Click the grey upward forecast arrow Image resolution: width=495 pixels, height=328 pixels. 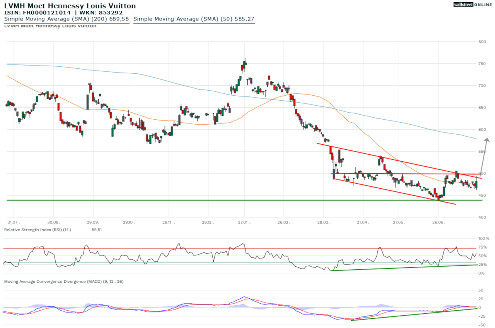pos(485,155)
